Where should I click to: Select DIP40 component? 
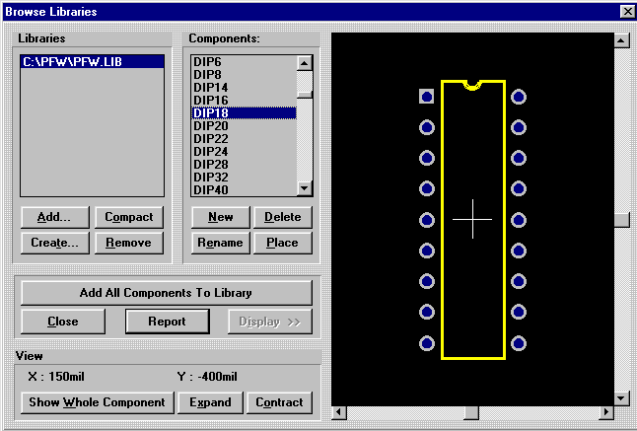[x=244, y=189]
